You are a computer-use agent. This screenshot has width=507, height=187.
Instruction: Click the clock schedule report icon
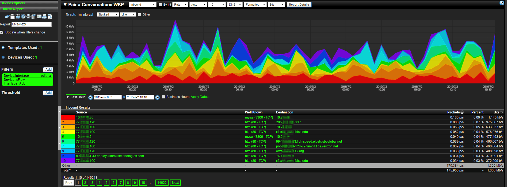click(x=23, y=16)
